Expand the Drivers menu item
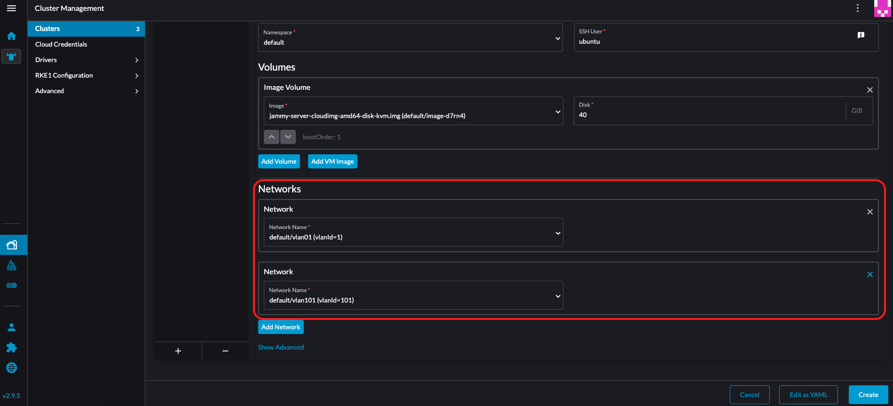893x406 pixels. pos(86,60)
